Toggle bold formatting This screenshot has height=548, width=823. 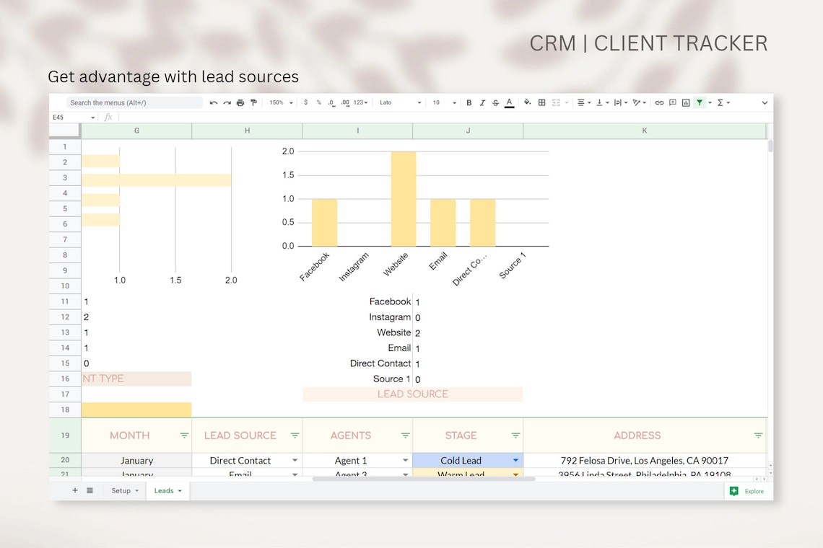click(x=469, y=102)
